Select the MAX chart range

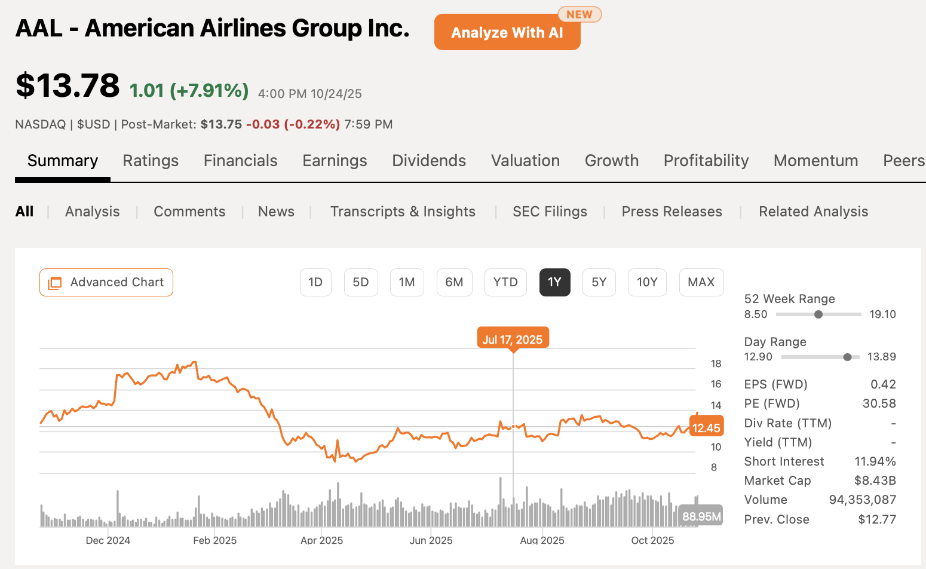click(701, 282)
